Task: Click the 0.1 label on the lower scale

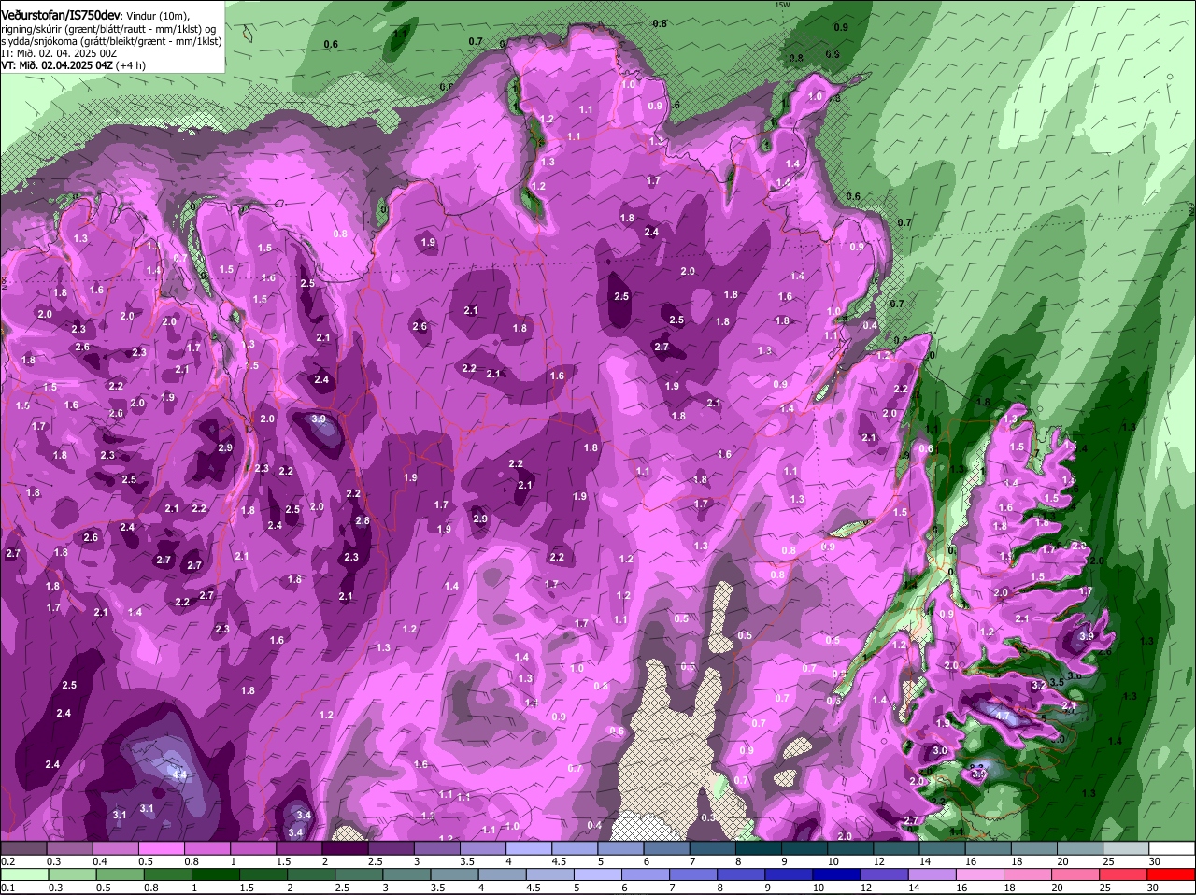Action: click(8, 888)
